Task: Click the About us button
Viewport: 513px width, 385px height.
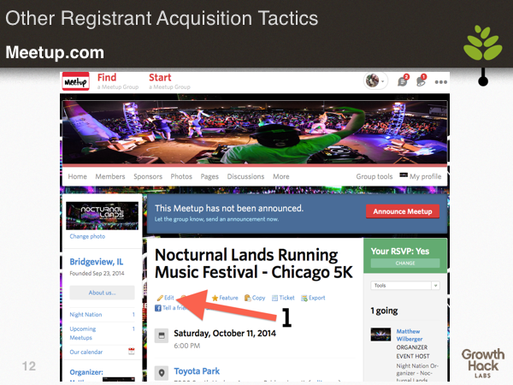Action: (x=102, y=293)
